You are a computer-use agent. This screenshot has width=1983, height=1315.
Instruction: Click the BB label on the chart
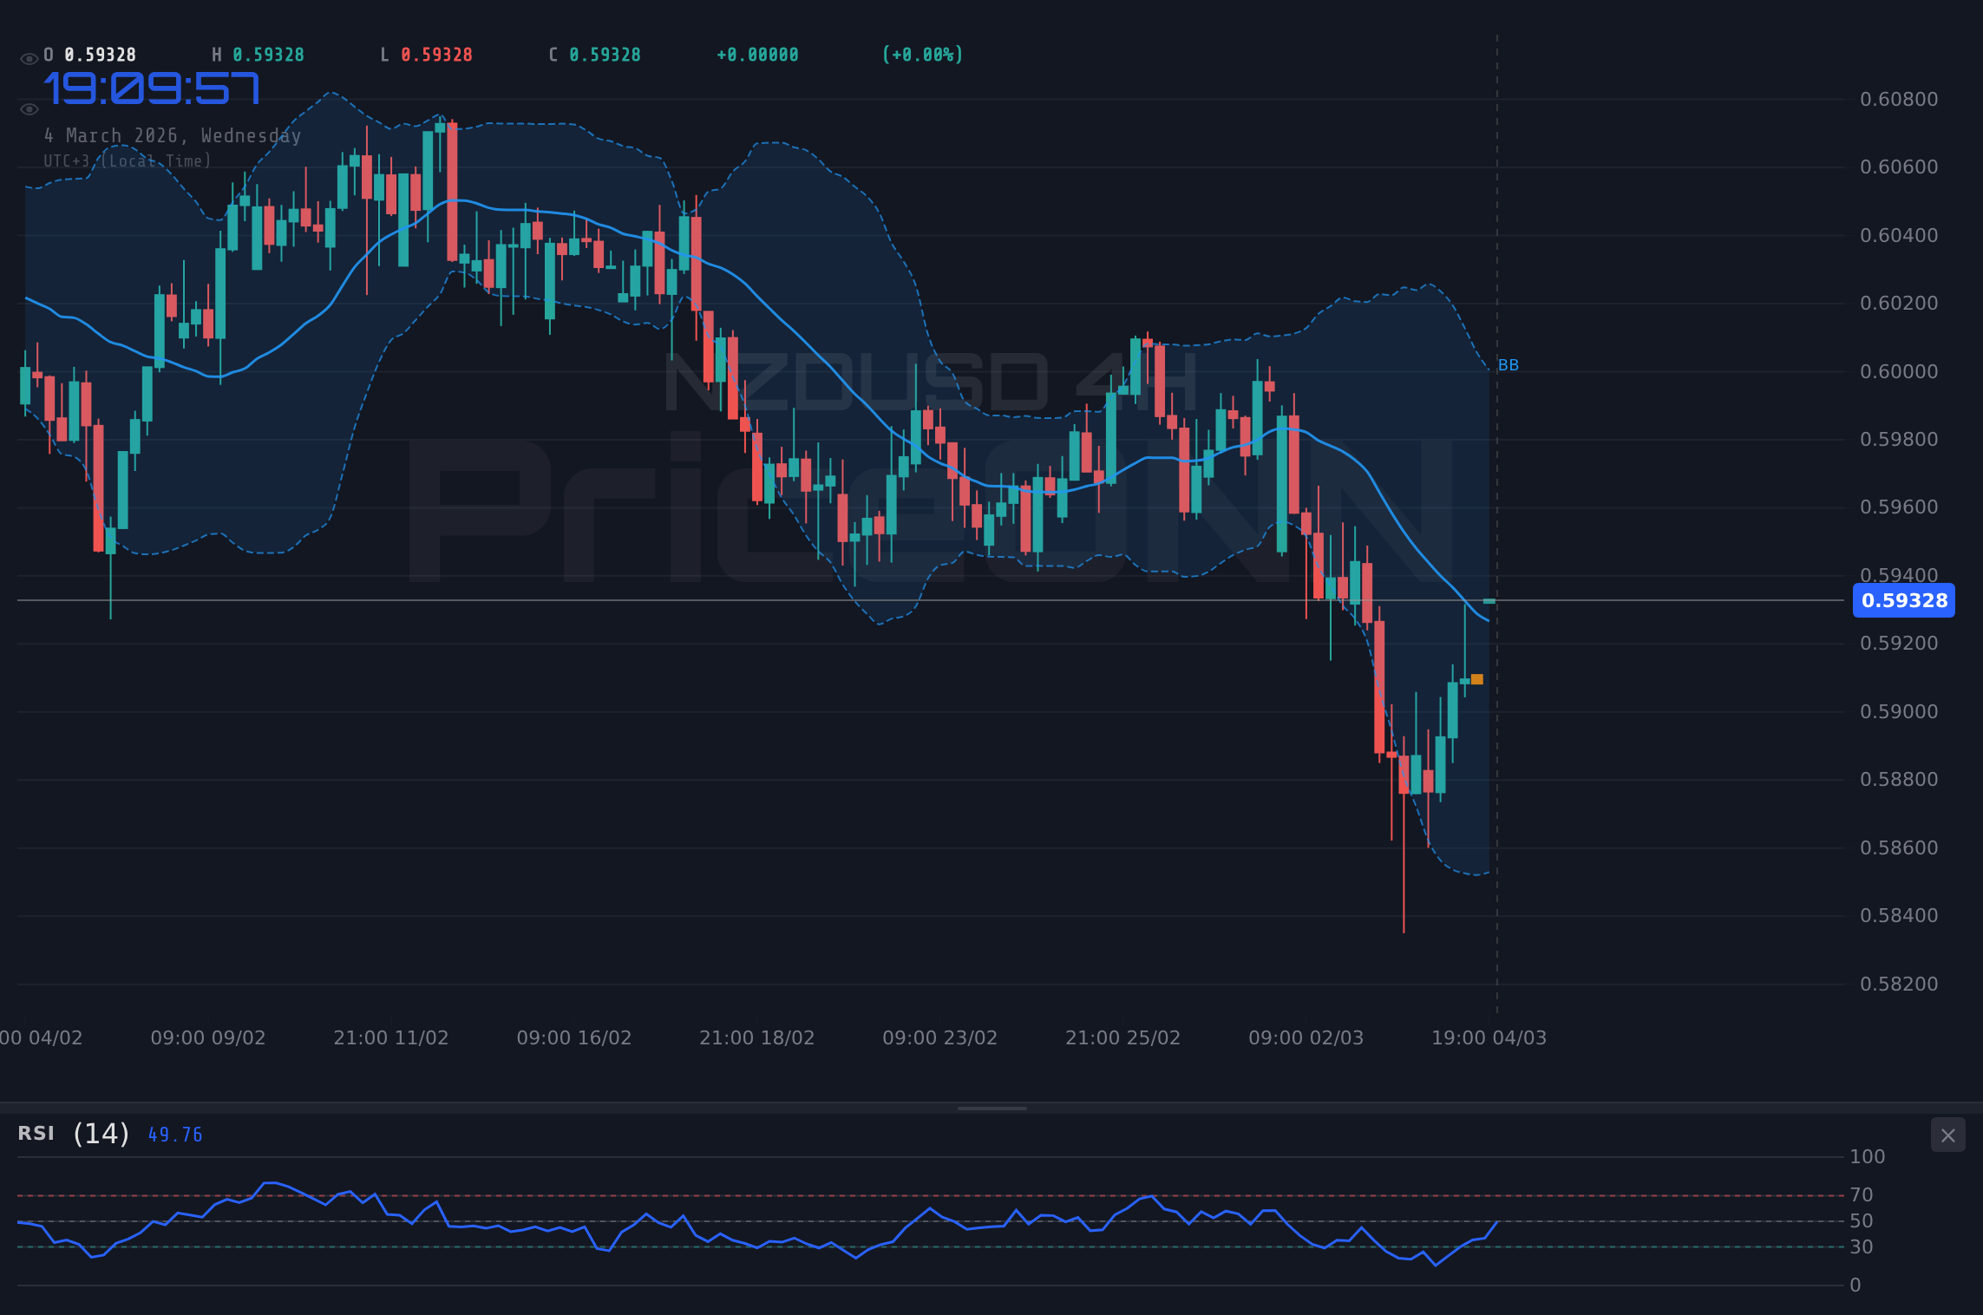tap(1509, 365)
